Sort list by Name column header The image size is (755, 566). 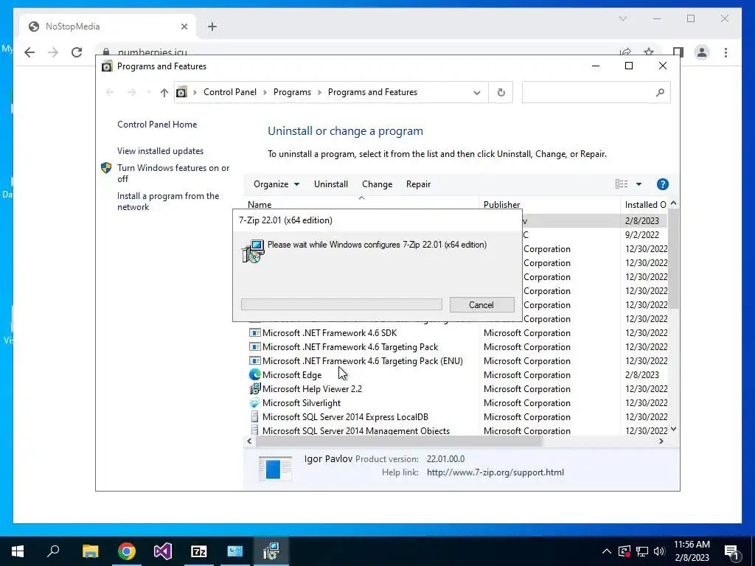[361, 205]
